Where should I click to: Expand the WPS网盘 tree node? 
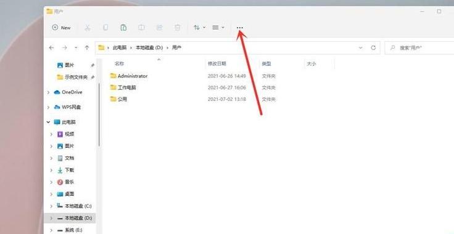coord(48,107)
